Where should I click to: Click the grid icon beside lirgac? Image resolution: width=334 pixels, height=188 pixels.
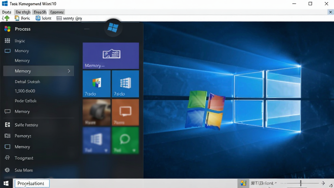tap(8, 41)
